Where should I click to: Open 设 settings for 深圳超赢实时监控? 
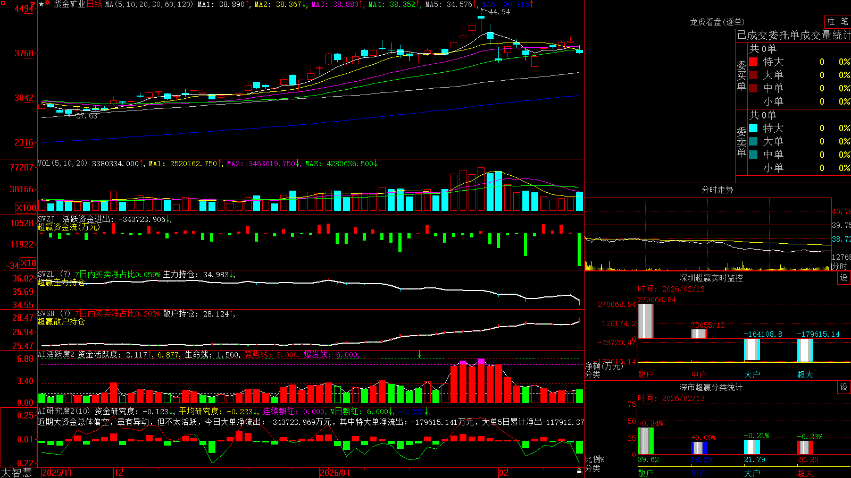[x=844, y=278]
